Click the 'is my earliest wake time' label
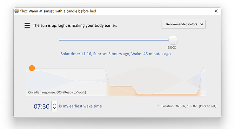Screen dimensions: 235x129 (80, 106)
